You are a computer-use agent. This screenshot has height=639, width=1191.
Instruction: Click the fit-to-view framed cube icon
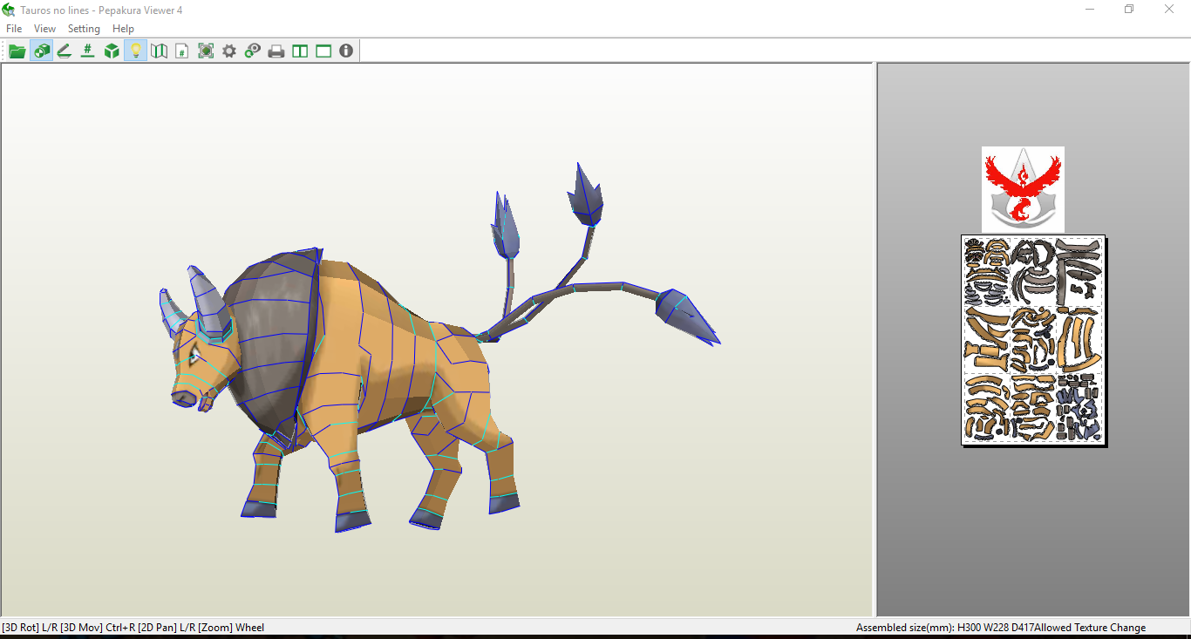(206, 51)
